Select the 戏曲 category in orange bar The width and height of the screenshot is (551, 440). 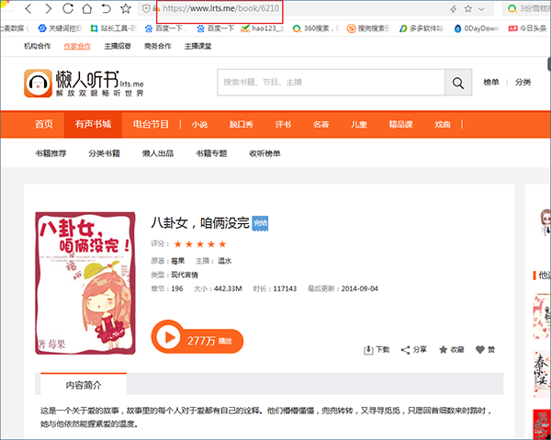[443, 124]
